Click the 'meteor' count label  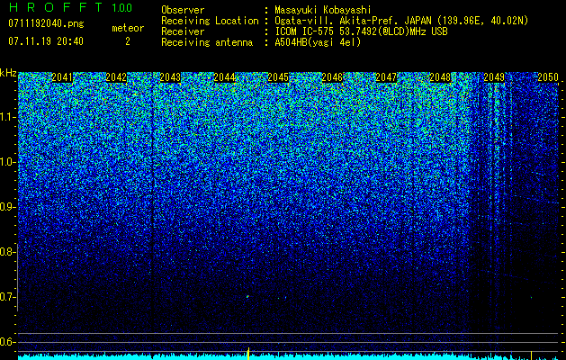pyautogui.click(x=128, y=29)
